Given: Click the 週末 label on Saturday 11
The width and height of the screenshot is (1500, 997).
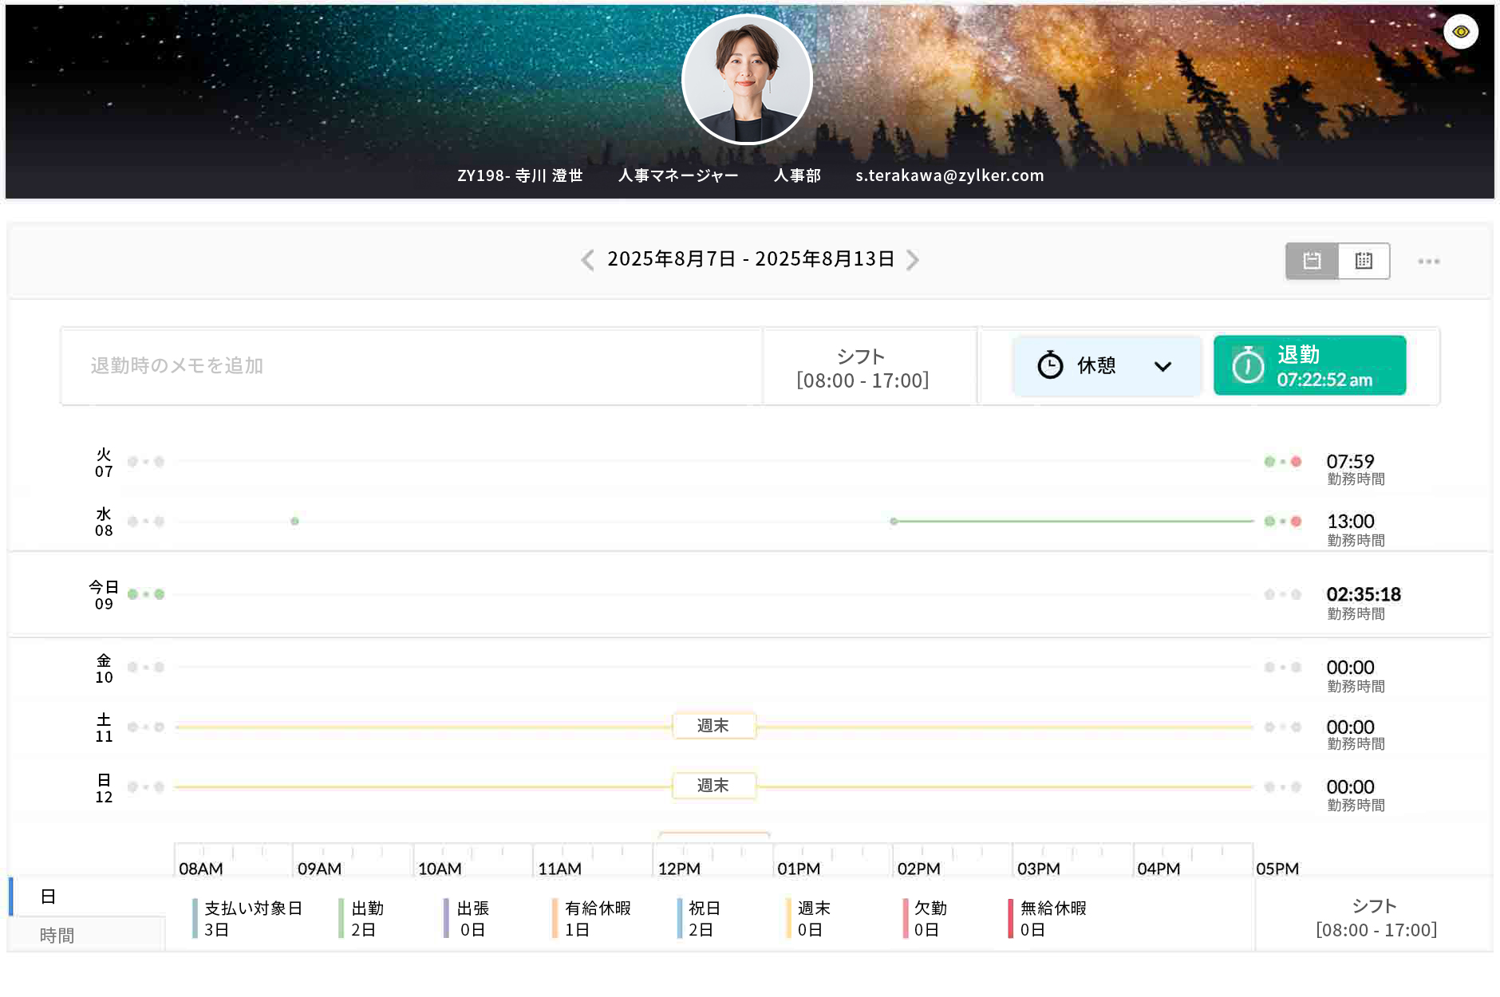Looking at the screenshot, I should click(713, 726).
